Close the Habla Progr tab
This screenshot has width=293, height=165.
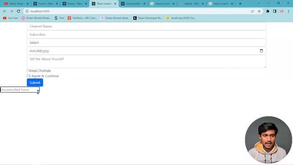[x=27, y=4]
